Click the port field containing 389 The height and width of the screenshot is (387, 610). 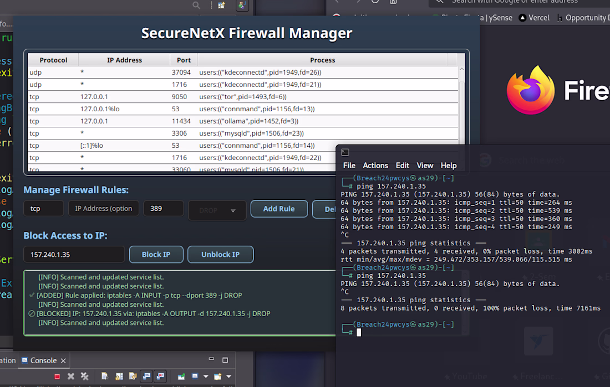coord(164,209)
